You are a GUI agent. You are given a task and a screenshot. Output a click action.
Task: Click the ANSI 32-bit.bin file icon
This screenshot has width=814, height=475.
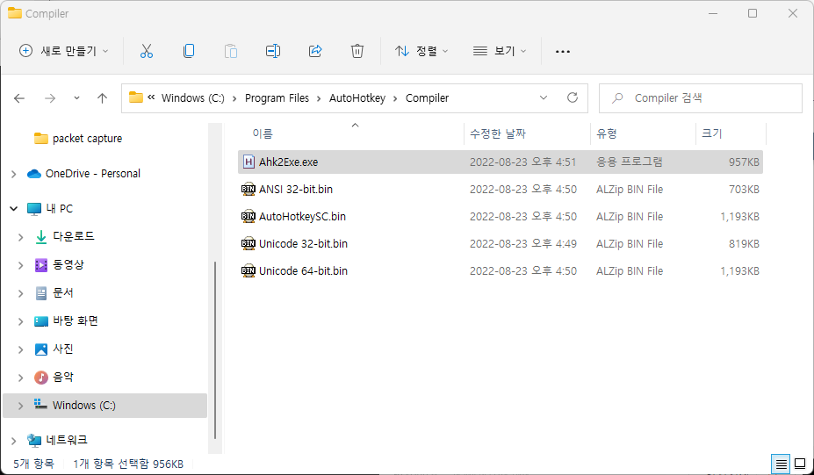coord(249,189)
